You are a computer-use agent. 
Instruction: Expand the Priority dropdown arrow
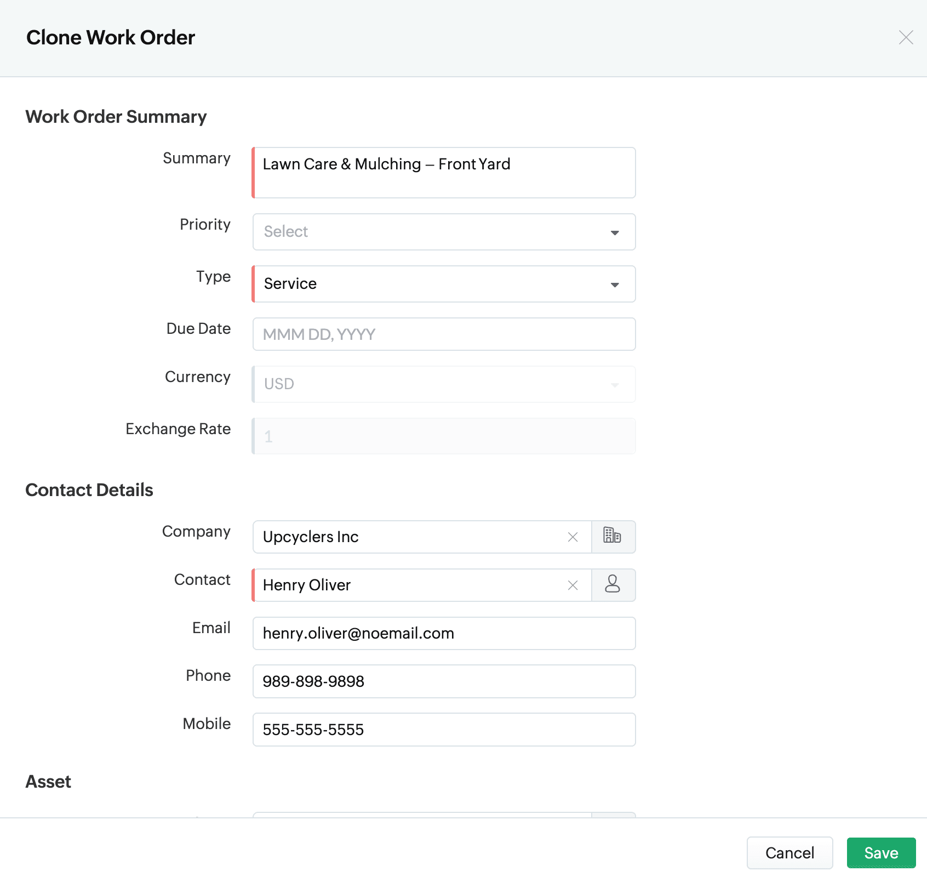point(615,232)
